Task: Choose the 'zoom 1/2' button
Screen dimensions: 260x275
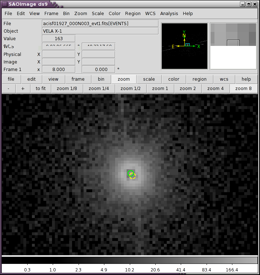Action: pyautogui.click(x=130, y=89)
